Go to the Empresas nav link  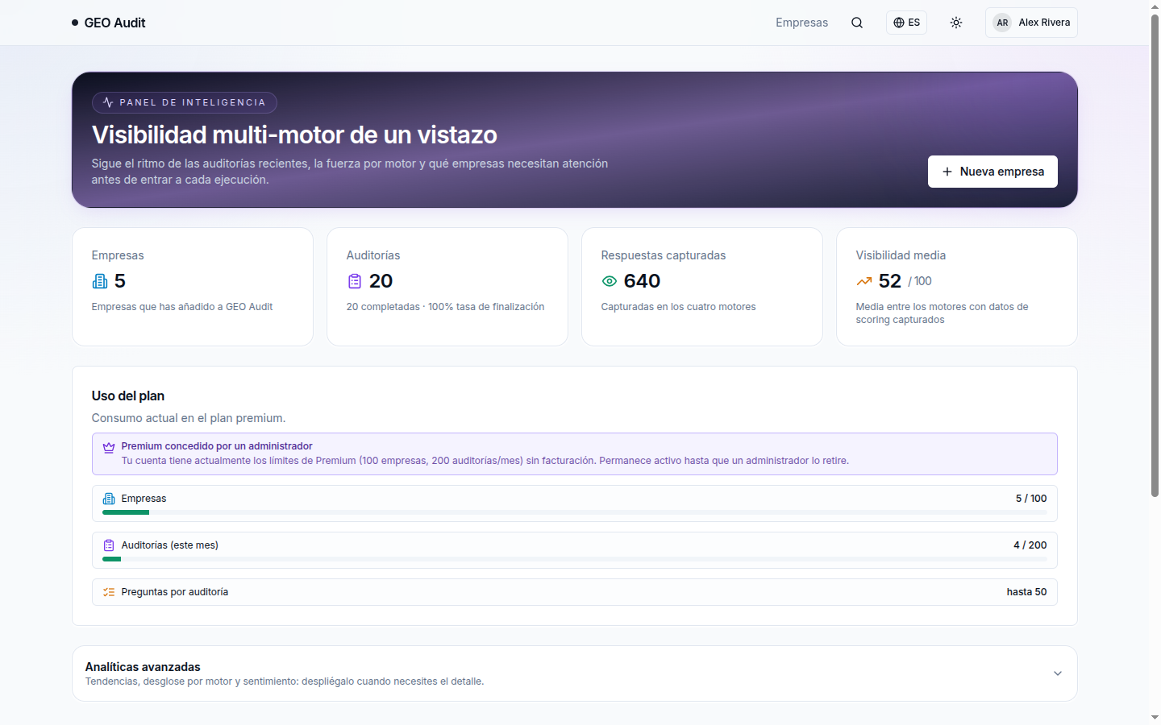tap(801, 23)
